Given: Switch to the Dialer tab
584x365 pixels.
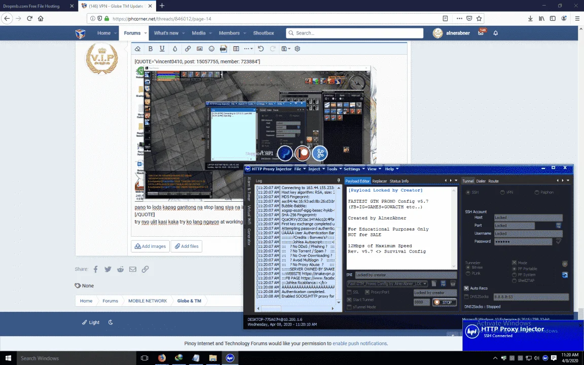Looking at the screenshot, I should point(481,181).
